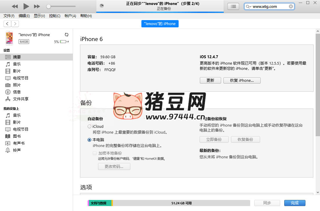Open 有声书 in the device list
The height and width of the screenshot is (211, 320).
18,143
